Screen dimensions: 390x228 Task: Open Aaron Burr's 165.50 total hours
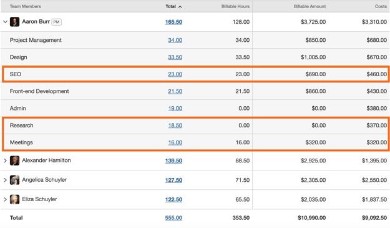tap(173, 22)
